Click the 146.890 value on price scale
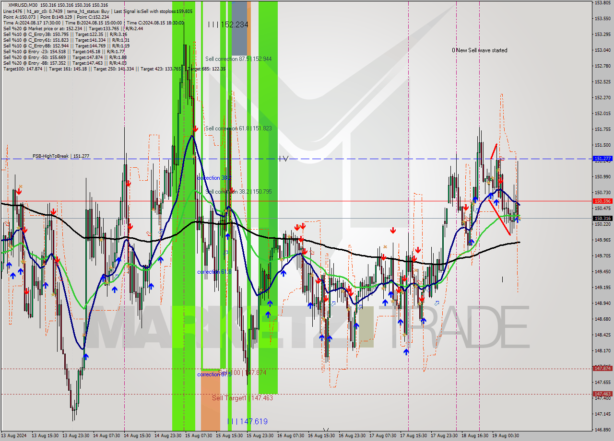The width and height of the screenshot is (614, 441). tap(602, 429)
